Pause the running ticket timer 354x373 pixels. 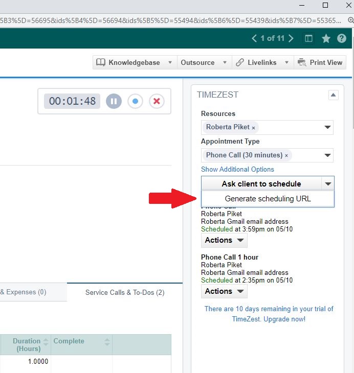(114, 101)
